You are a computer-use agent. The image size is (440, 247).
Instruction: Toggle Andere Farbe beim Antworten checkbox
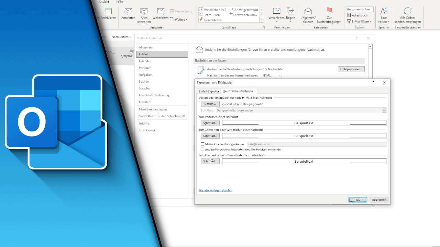click(202, 150)
